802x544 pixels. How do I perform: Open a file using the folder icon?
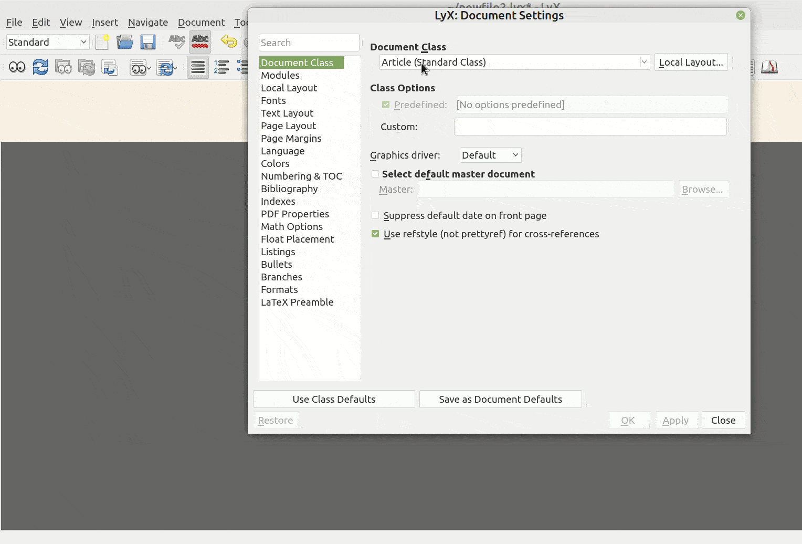coord(125,41)
